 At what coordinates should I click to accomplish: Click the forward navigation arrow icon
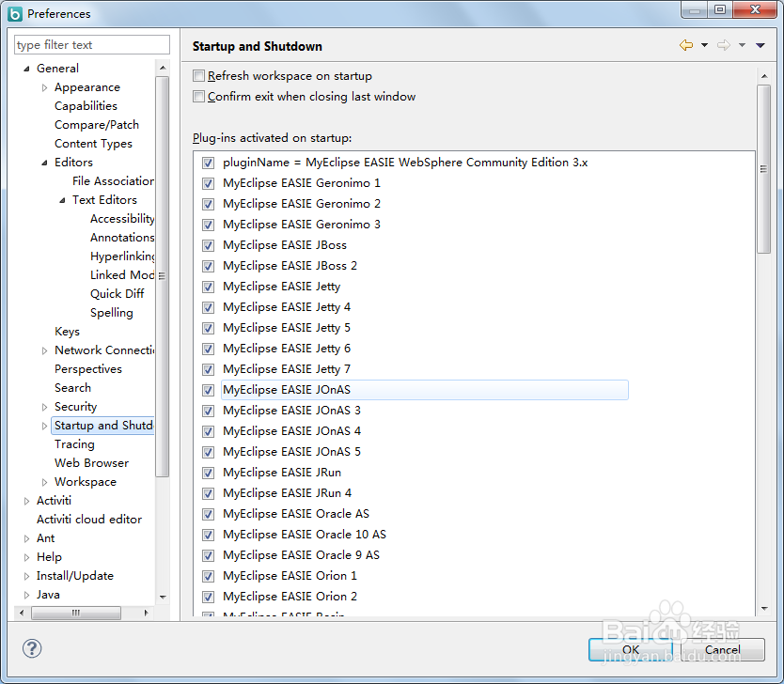pyautogui.click(x=724, y=45)
